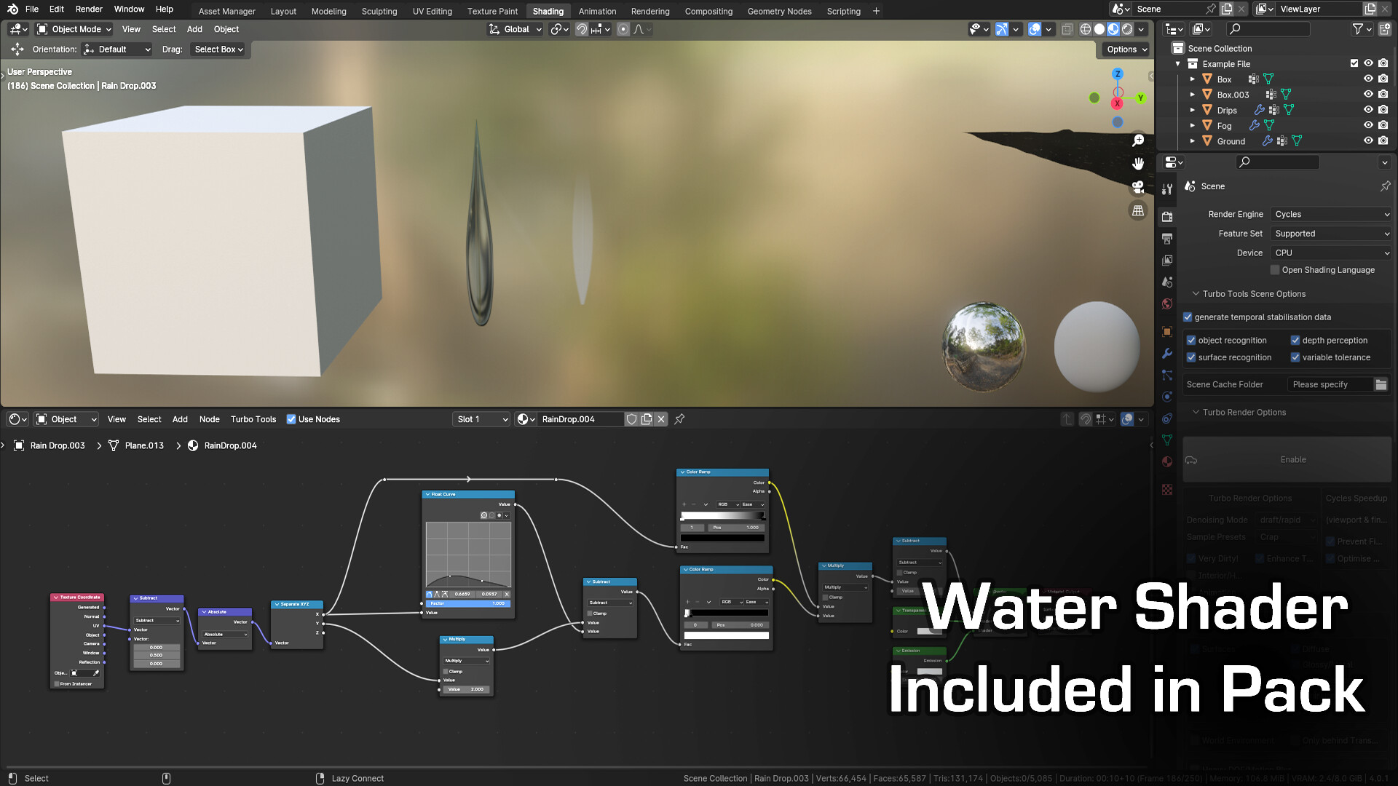Open the Render Engine dropdown showing Cycles
The height and width of the screenshot is (786, 1398).
coord(1330,214)
